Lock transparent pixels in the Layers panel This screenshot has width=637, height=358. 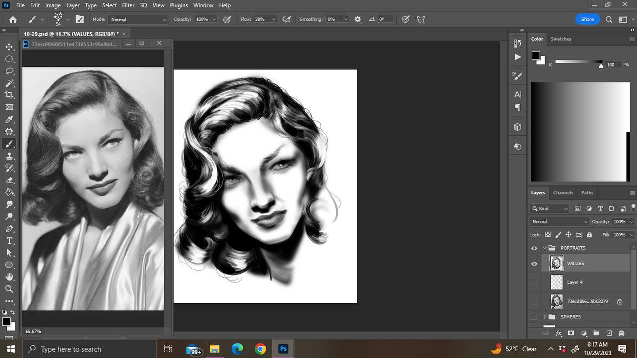(548, 234)
